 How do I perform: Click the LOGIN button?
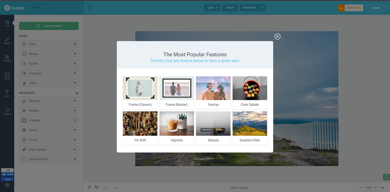point(376,8)
